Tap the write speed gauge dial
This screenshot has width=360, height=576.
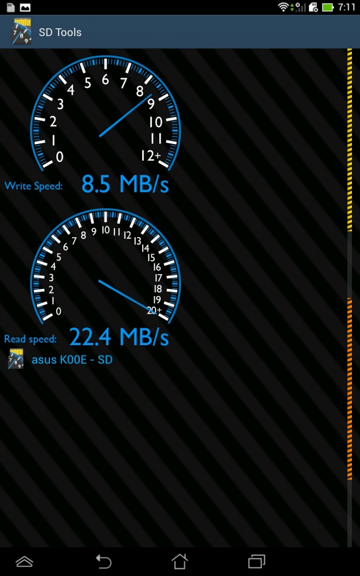pyautogui.click(x=105, y=114)
